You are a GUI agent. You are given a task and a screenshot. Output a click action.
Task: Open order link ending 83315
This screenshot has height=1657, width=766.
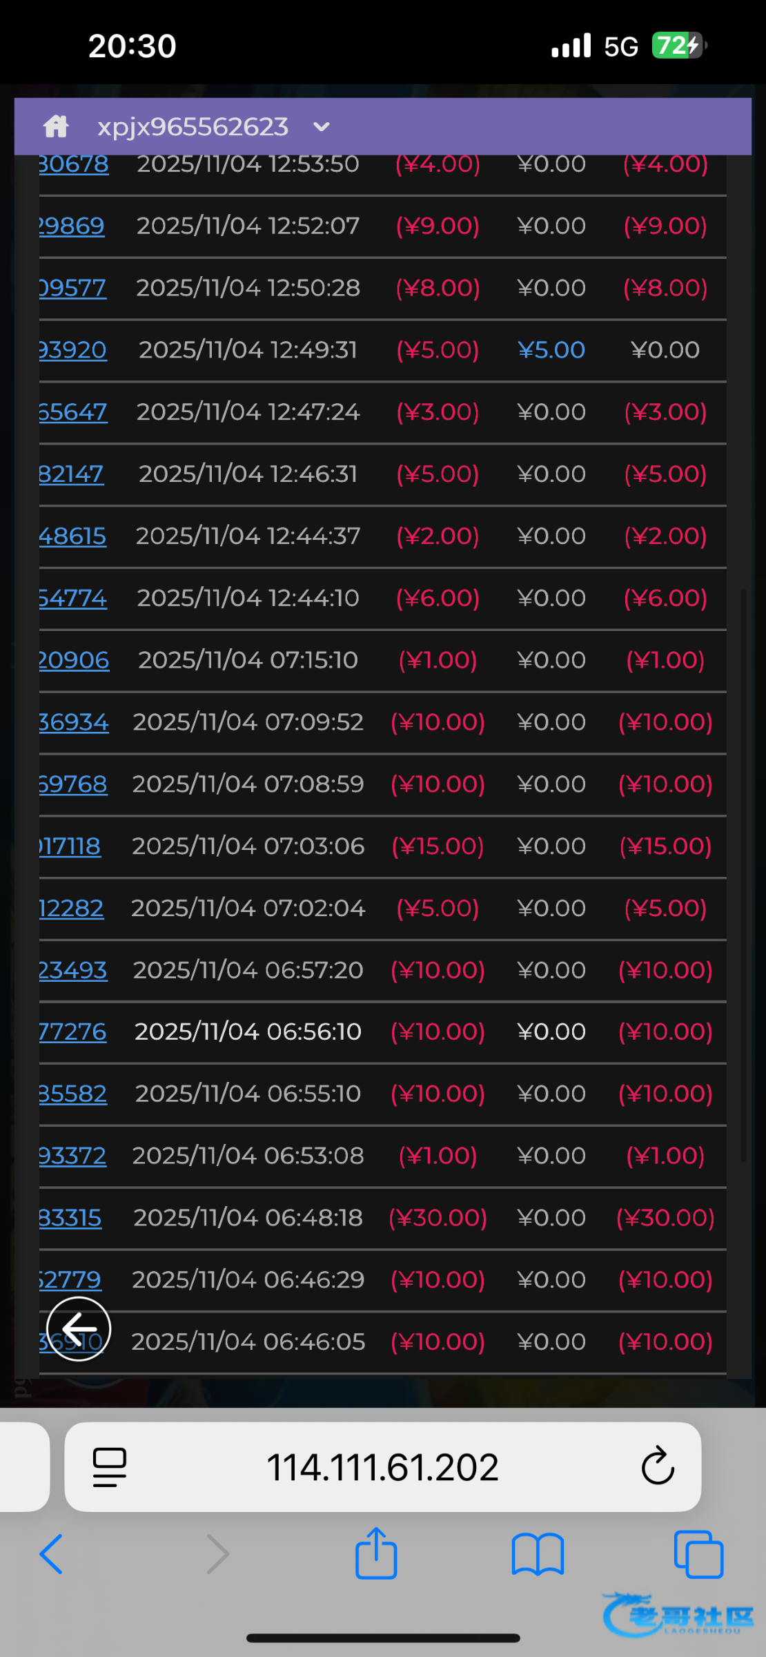[x=70, y=1218]
